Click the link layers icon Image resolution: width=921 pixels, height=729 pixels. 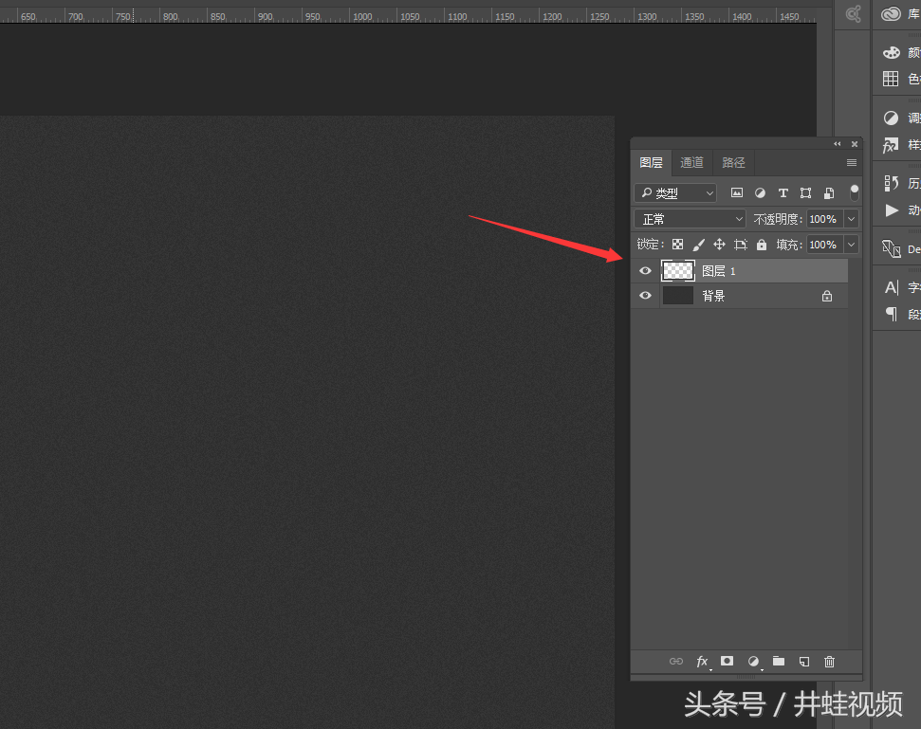click(676, 662)
